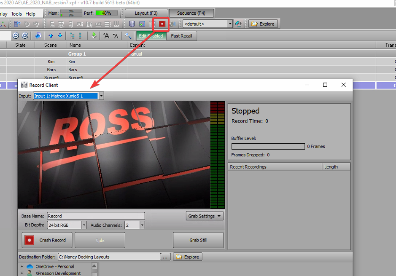Click the Buffer Level progress bar
Viewport: 396px width, 276px height.
268,147
